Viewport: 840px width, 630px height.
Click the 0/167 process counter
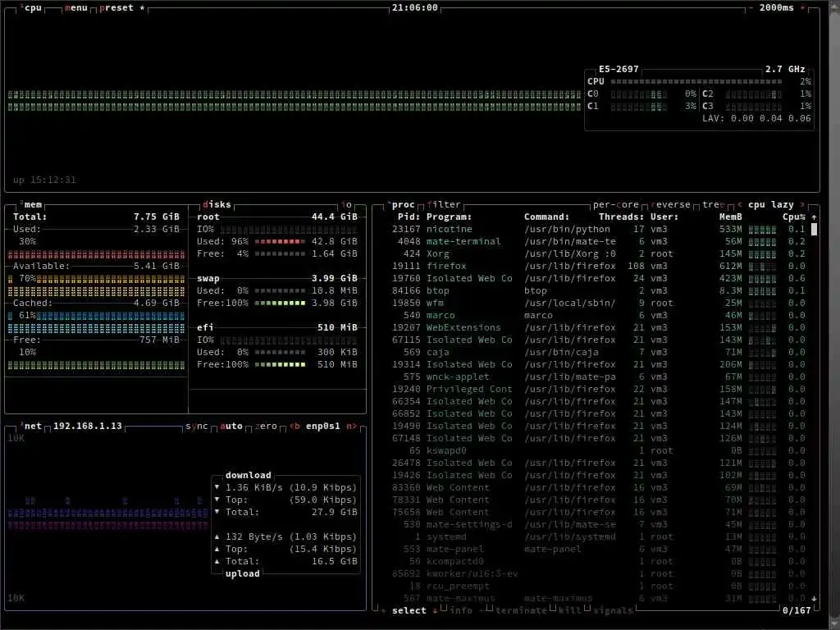(797, 610)
